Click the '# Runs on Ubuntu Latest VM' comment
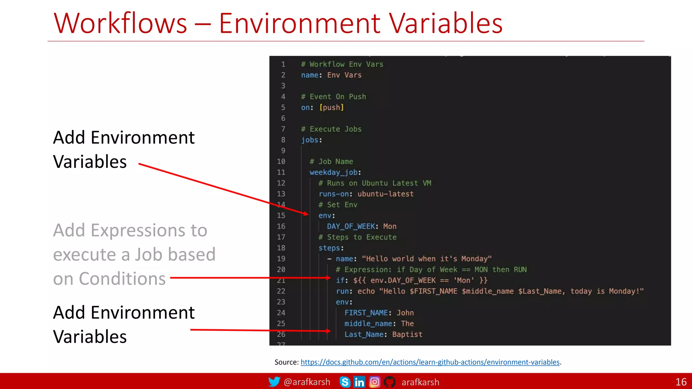This screenshot has height=389, width=692. 375,183
